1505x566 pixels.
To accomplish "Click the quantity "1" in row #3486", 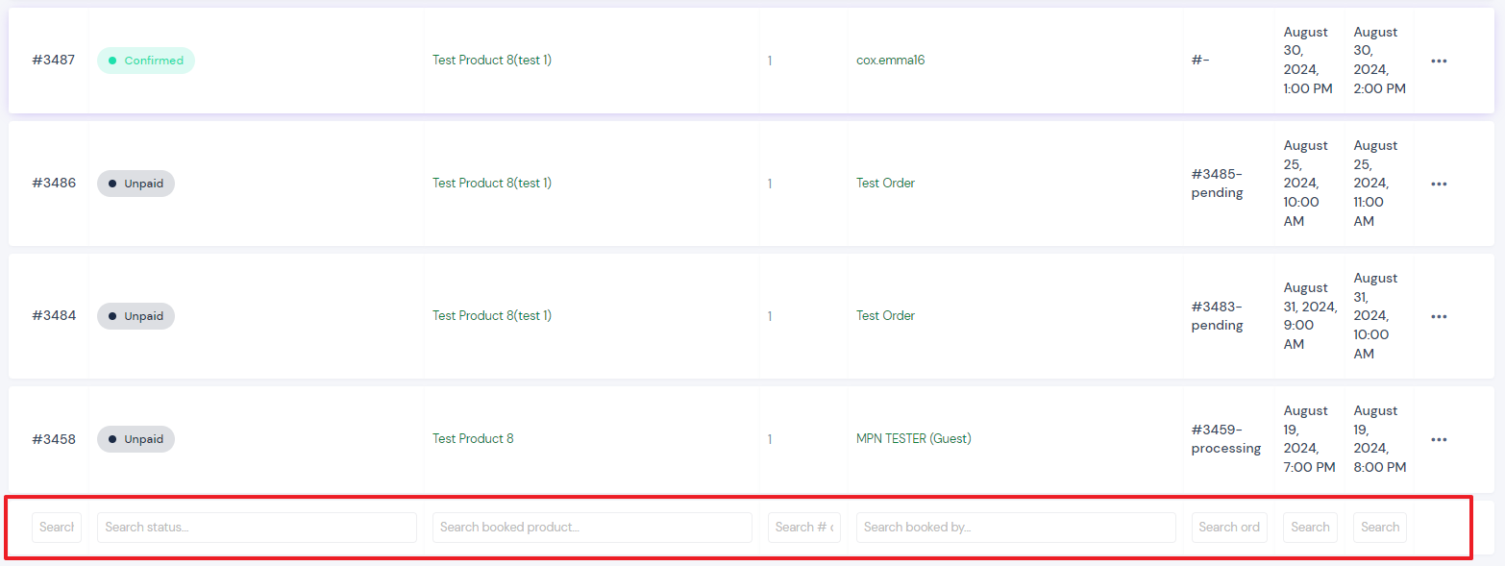I will 770,184.
